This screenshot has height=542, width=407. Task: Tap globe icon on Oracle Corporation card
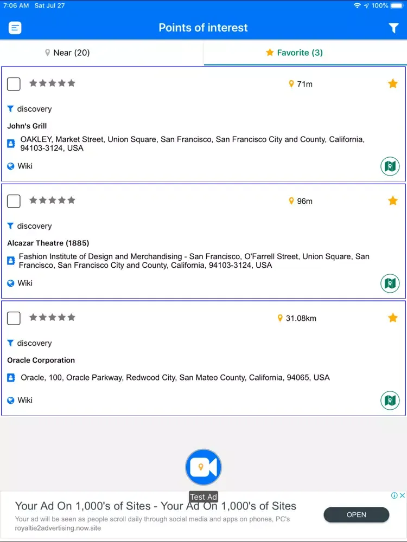(11, 401)
